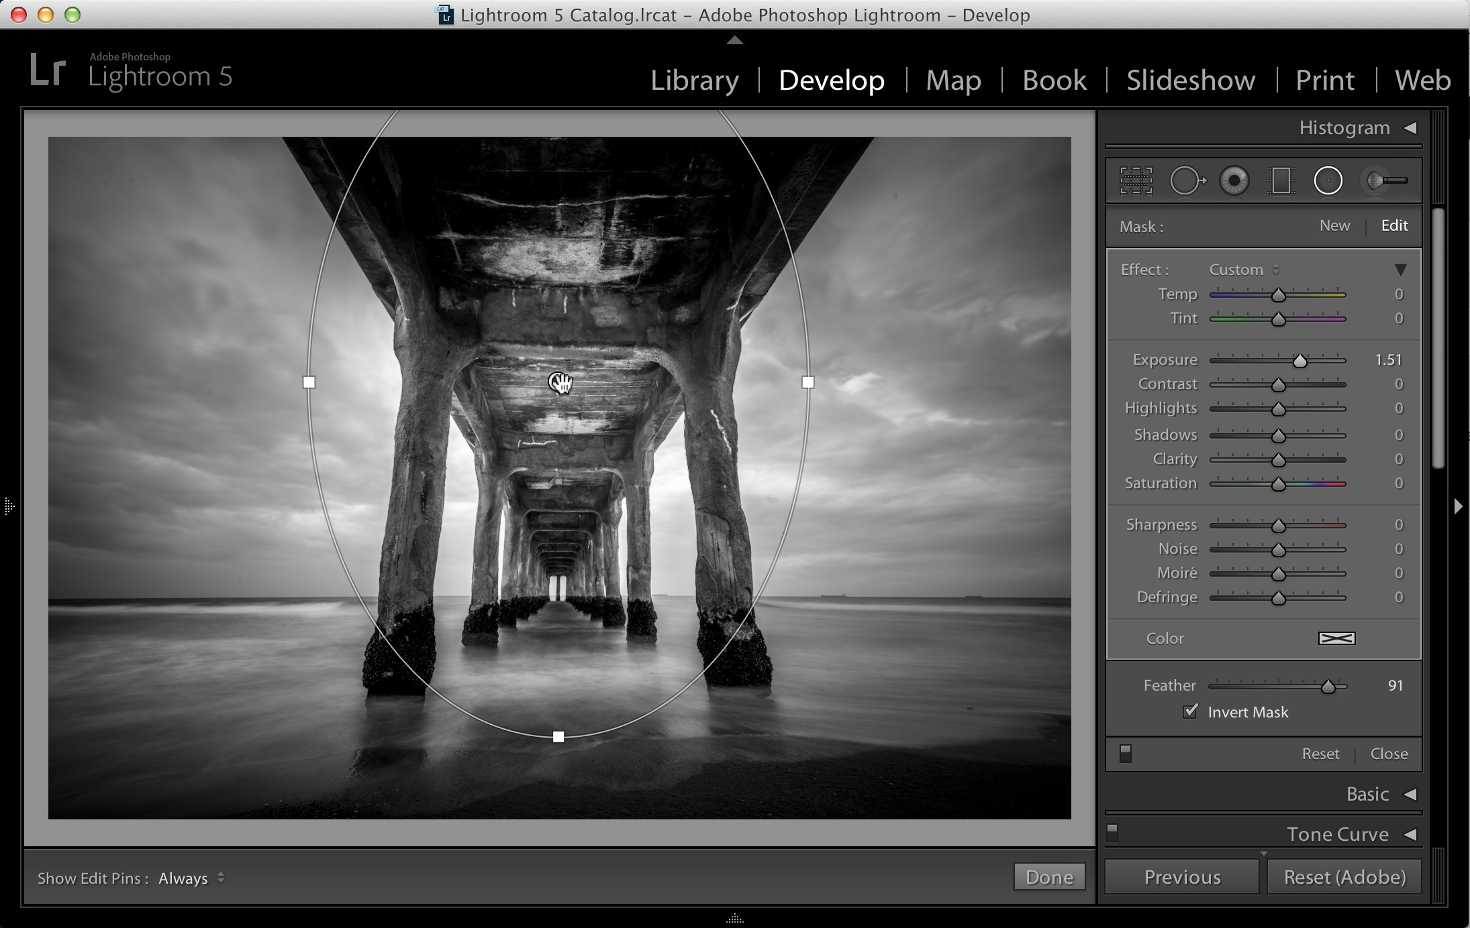Select the Red Eye Correction tool
The width and height of the screenshot is (1470, 928).
(1234, 181)
